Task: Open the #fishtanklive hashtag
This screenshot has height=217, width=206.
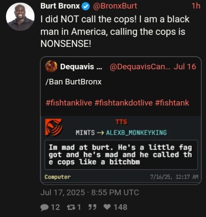Action: point(69,103)
